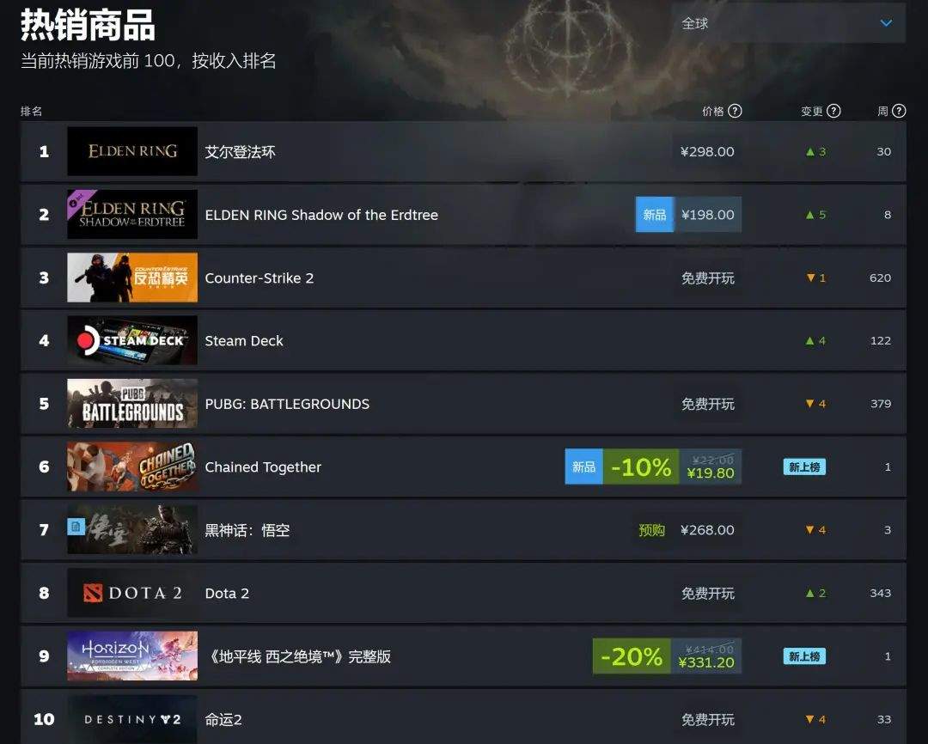Click the 黑神话：悟空 title
Image resolution: width=928 pixels, height=744 pixels.
point(247,530)
